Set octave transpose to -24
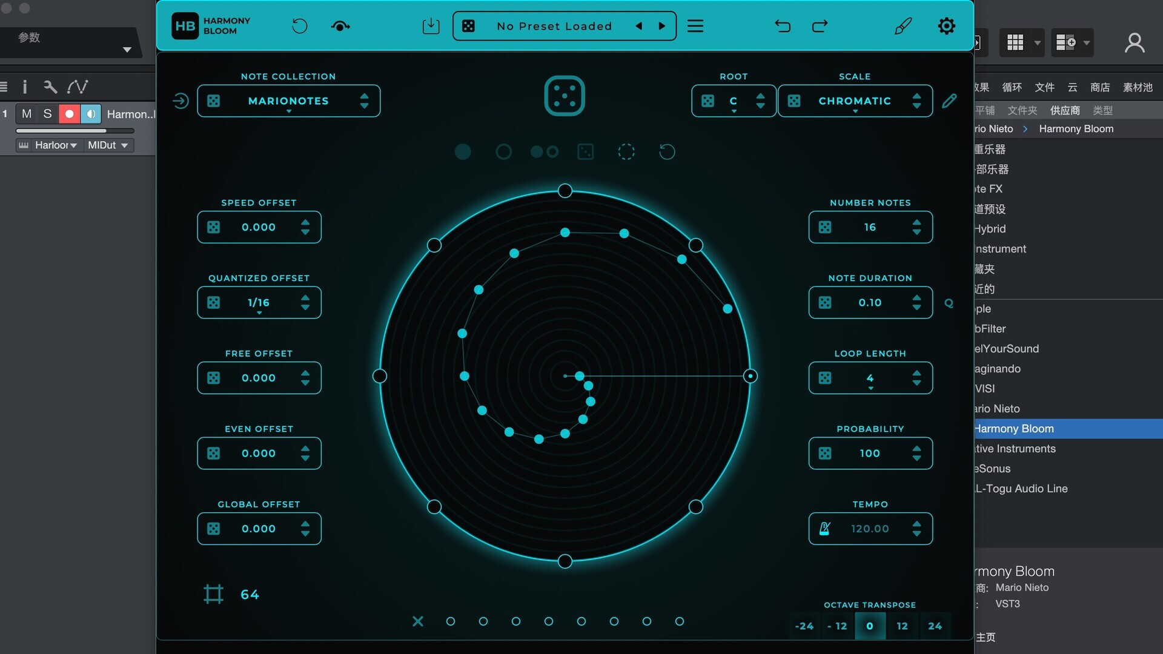 (804, 626)
